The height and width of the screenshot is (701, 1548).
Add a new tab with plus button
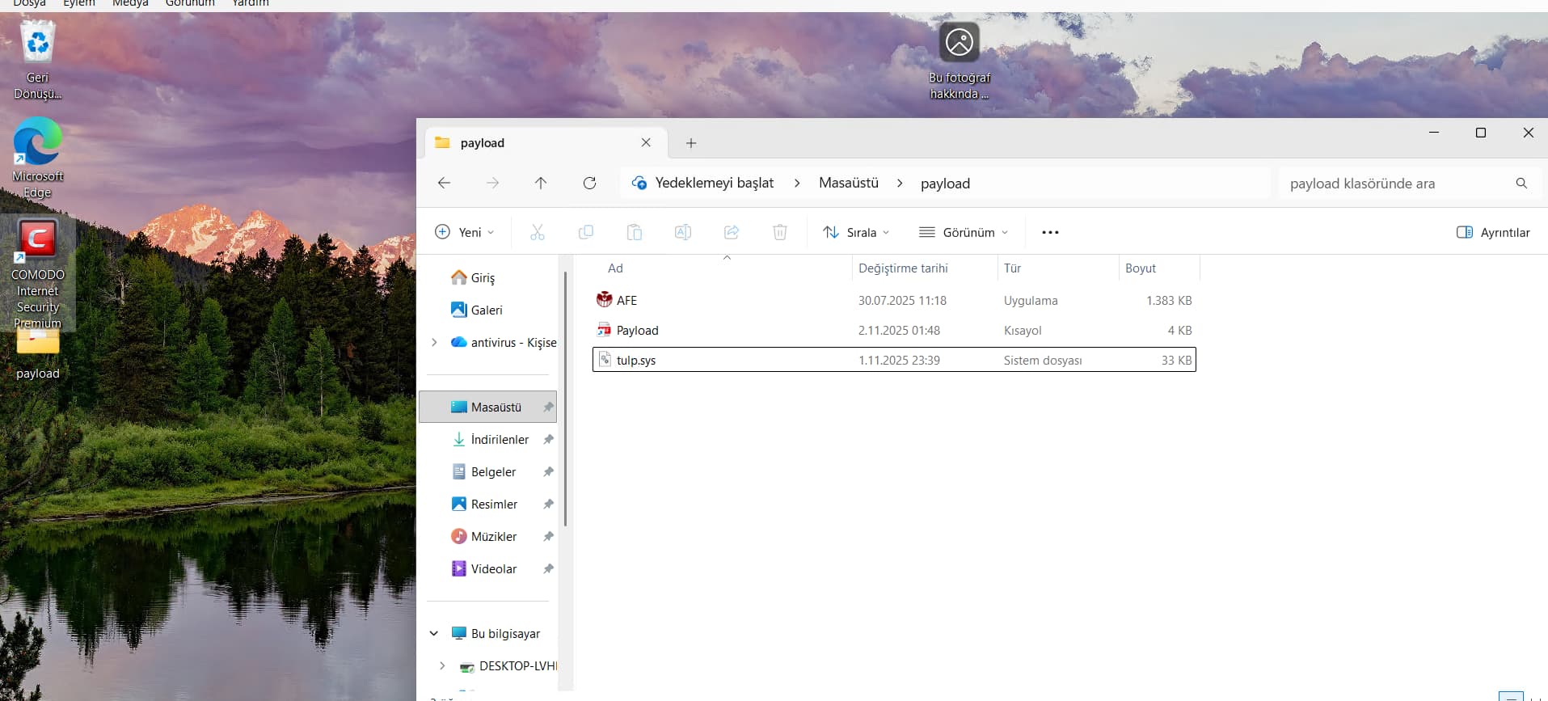coord(690,143)
